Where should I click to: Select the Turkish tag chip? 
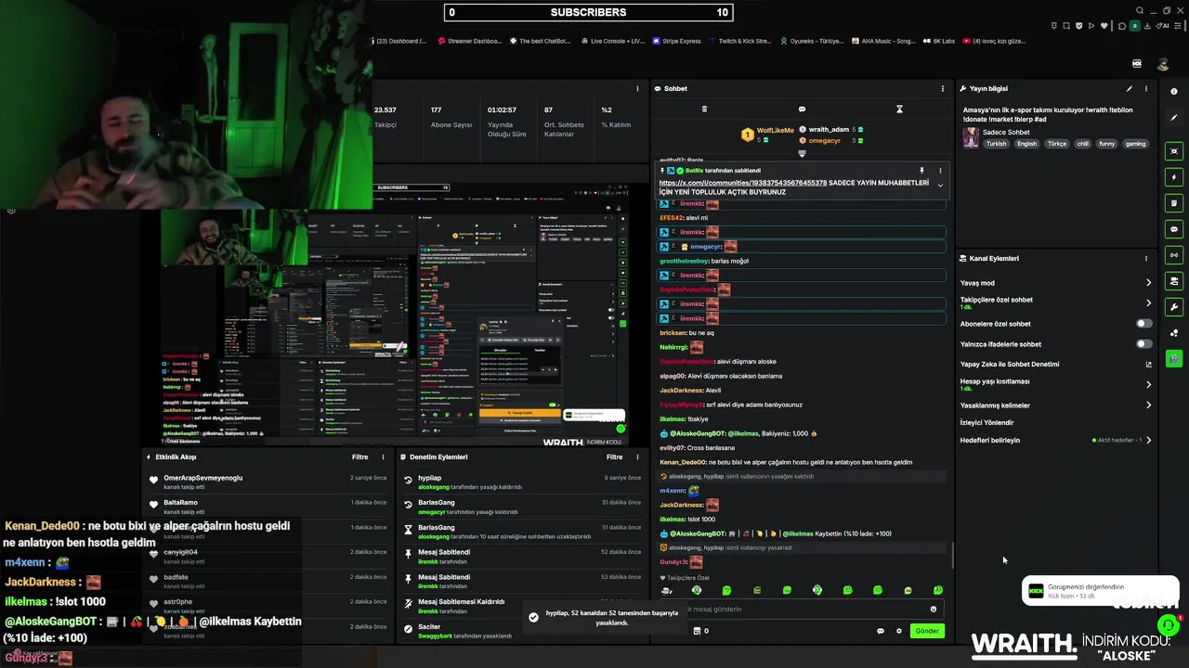(997, 144)
